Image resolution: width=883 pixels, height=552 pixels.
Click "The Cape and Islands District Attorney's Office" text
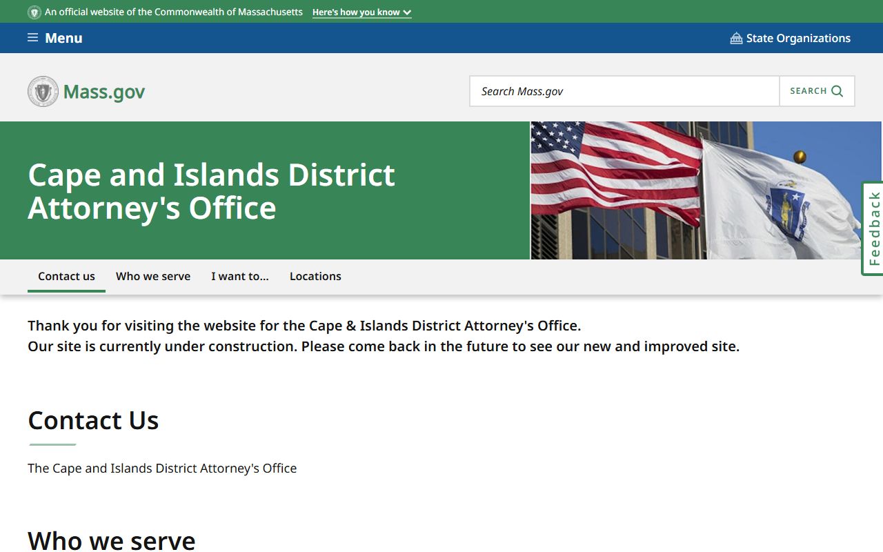point(162,468)
